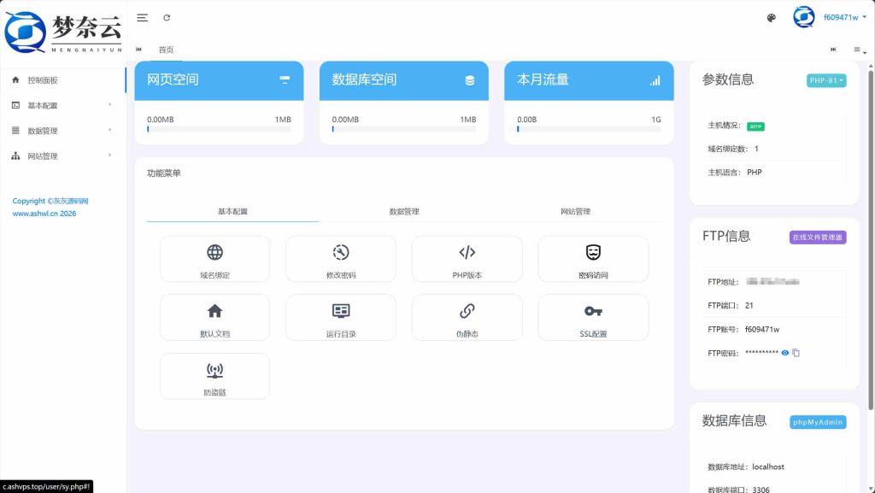This screenshot has height=493, width=875.
Task: Open the f609471w user dropdown
Action: (x=844, y=17)
